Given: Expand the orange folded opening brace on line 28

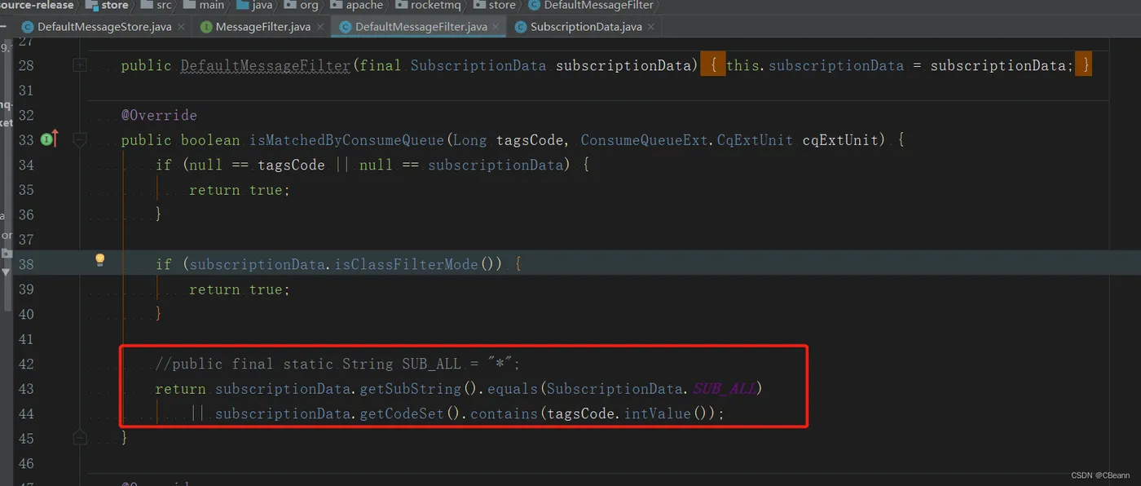Looking at the screenshot, I should (713, 65).
